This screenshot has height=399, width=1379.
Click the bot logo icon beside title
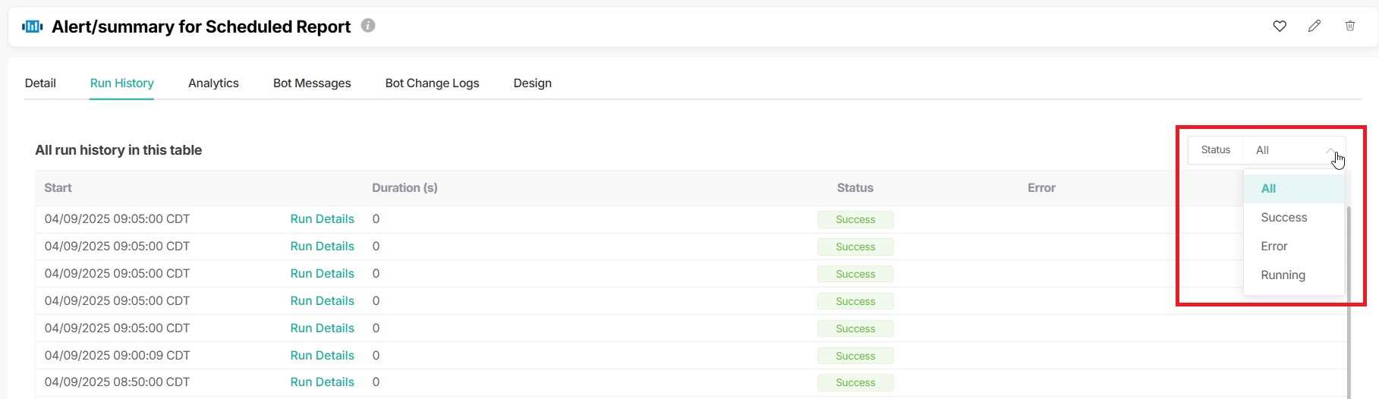[x=33, y=27]
